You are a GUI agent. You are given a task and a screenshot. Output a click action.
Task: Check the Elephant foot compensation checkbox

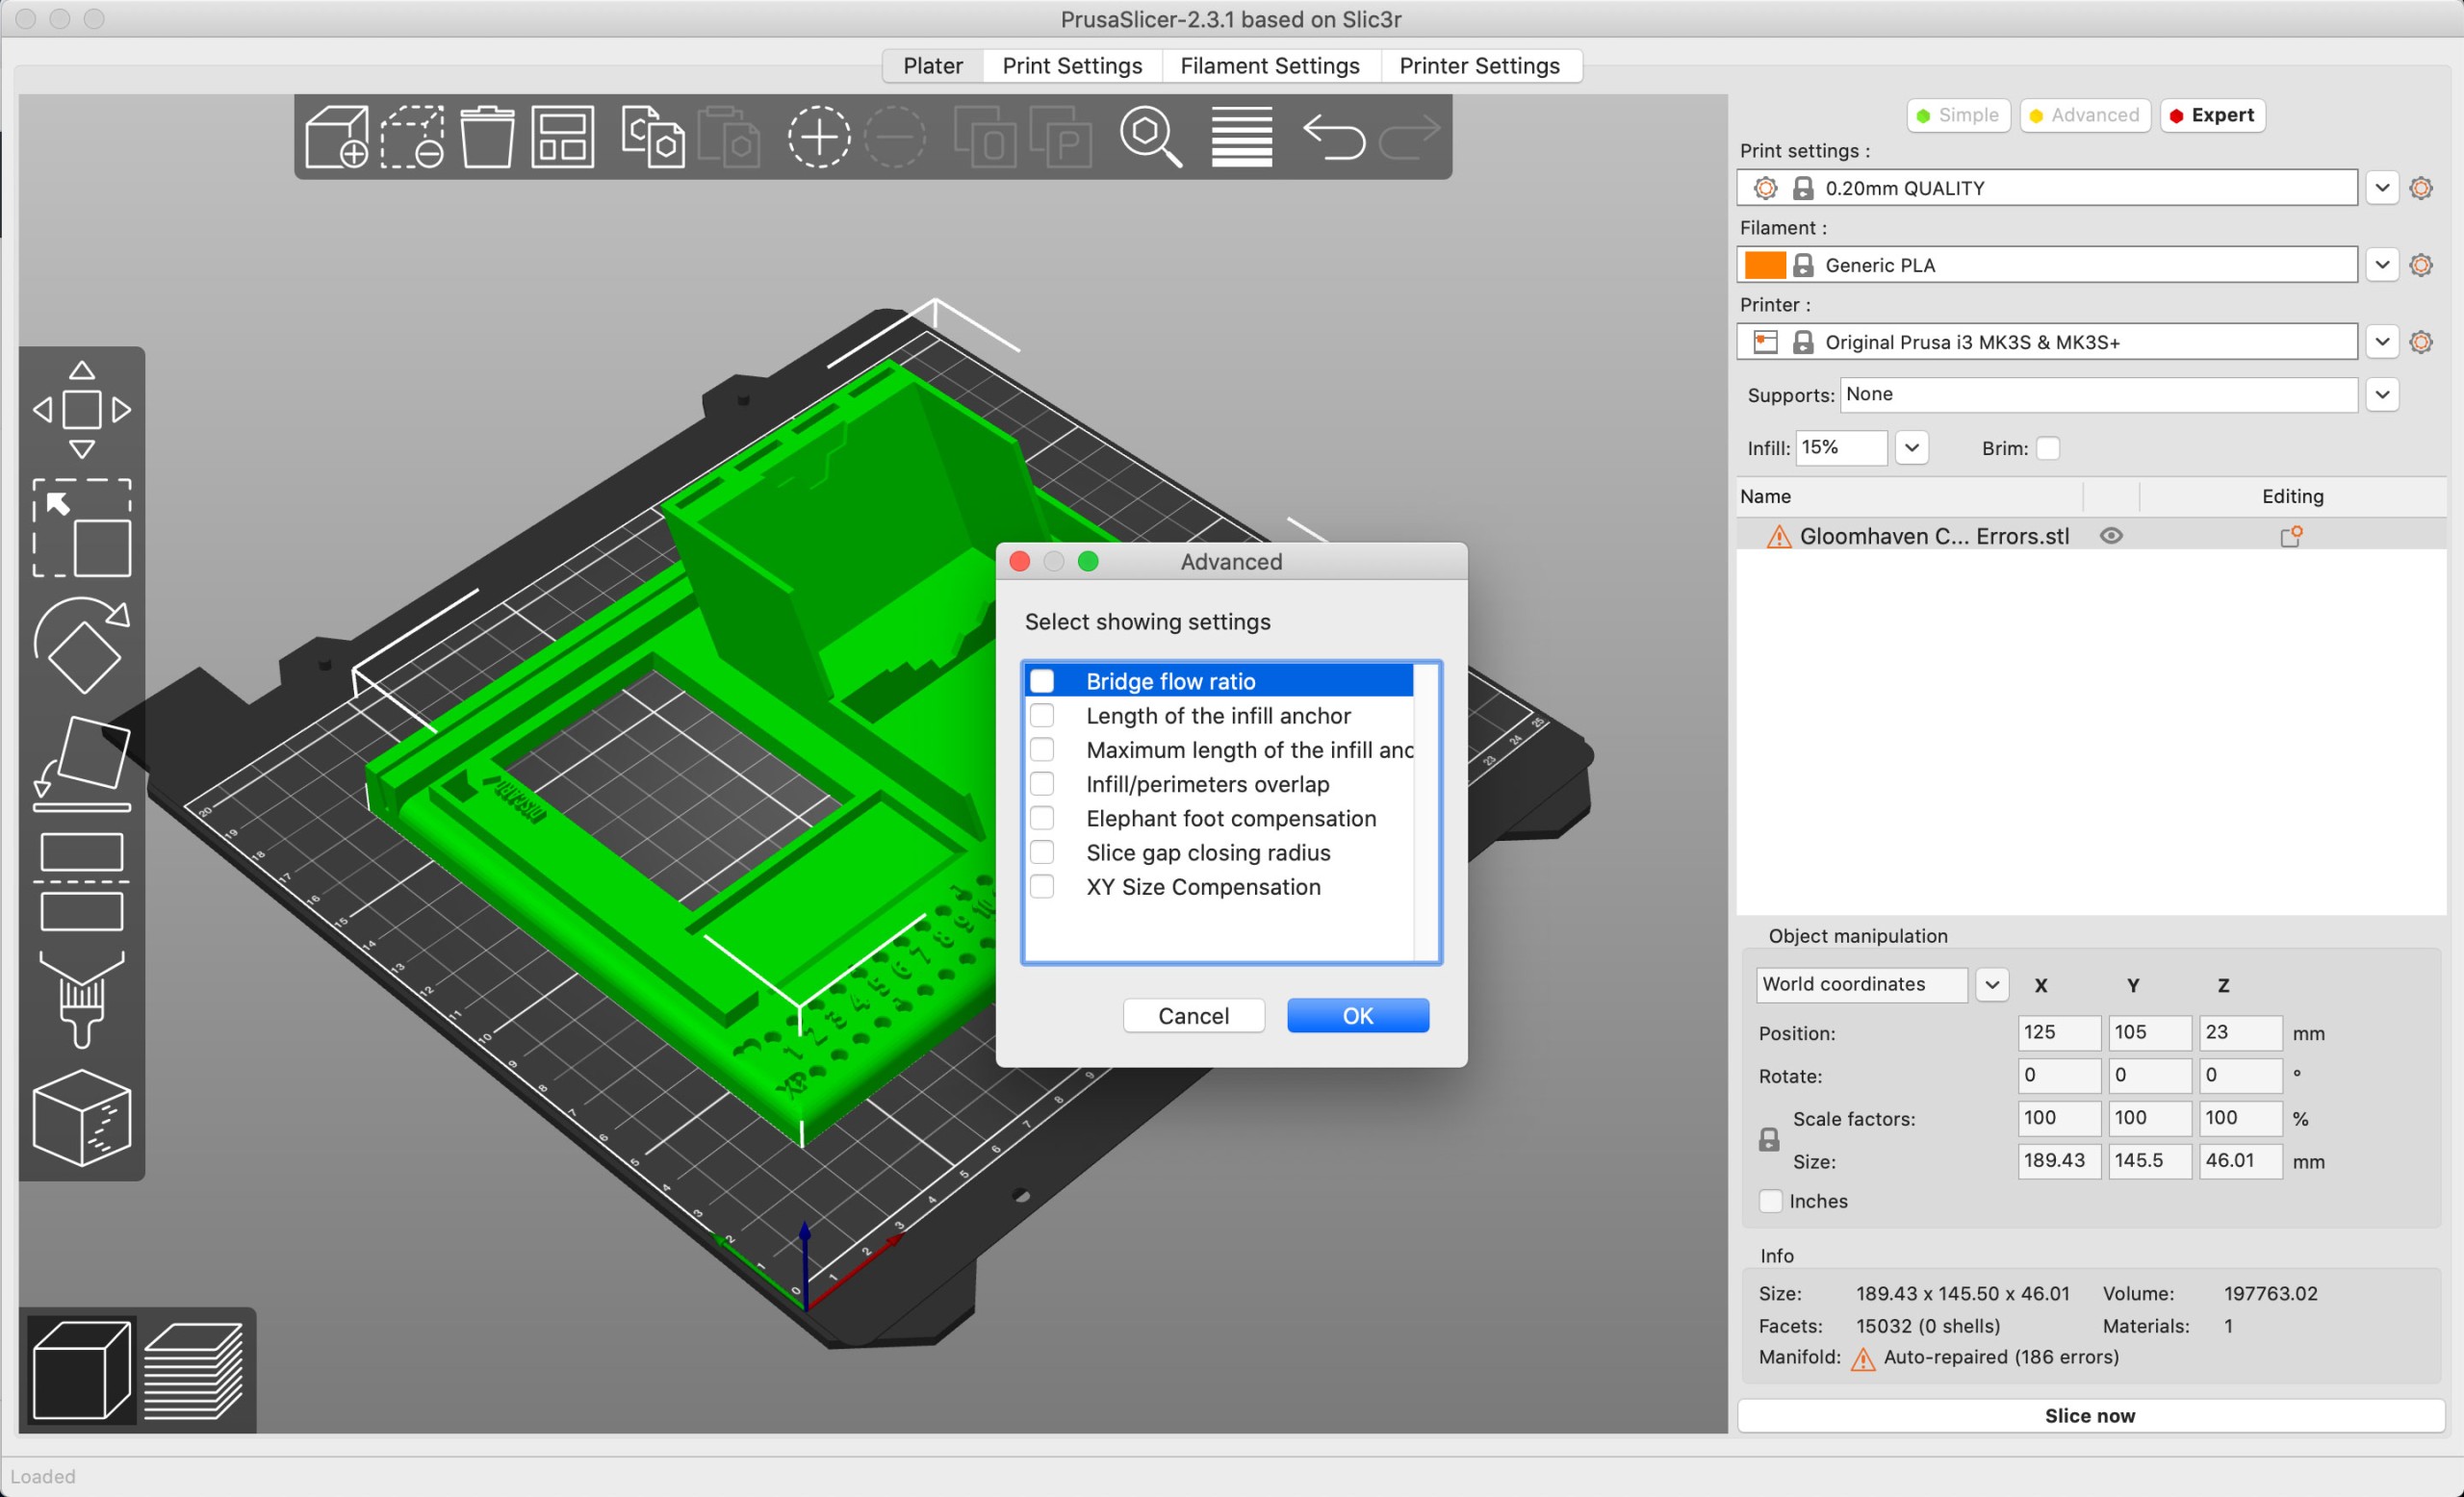(x=1042, y=819)
